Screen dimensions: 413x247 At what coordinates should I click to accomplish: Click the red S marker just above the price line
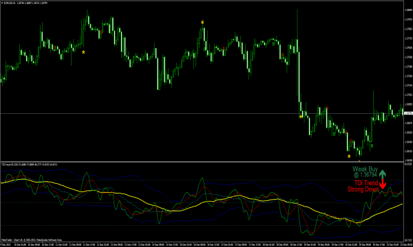[327, 108]
